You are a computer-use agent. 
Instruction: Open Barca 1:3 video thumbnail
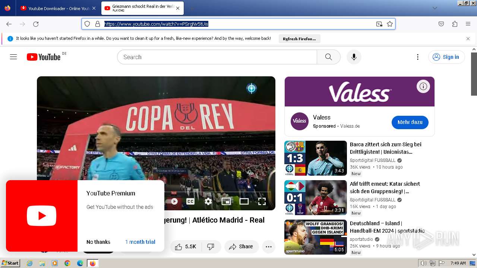[x=316, y=158]
